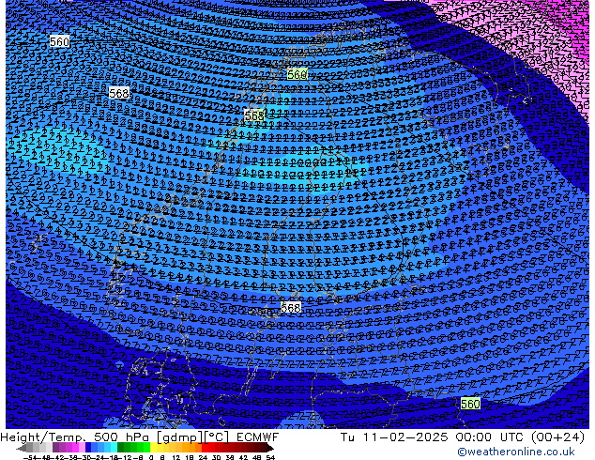Pick the cyan -18 swatch in the legend
Image resolution: width=595 pixels, height=460 pixels.
pos(114,449)
